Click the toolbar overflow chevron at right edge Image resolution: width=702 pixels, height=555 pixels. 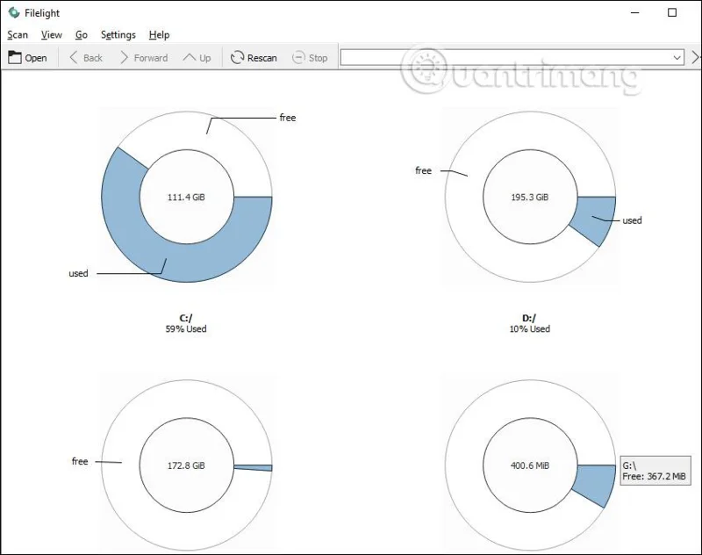[x=695, y=57]
